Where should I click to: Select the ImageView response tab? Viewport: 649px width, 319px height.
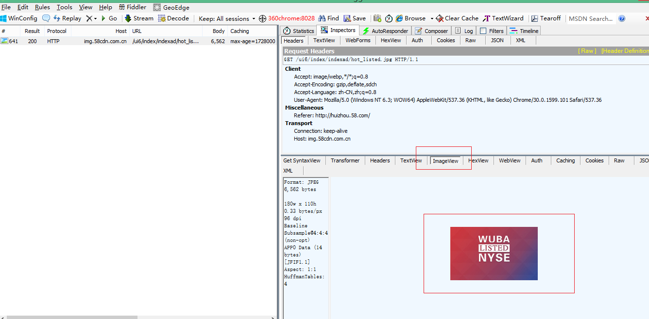[x=445, y=161]
